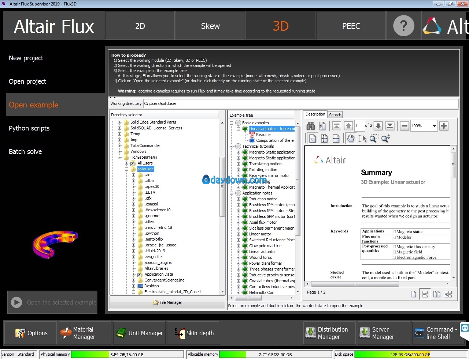
Task: Expand the Translating motion tutorial
Action: coord(239,164)
